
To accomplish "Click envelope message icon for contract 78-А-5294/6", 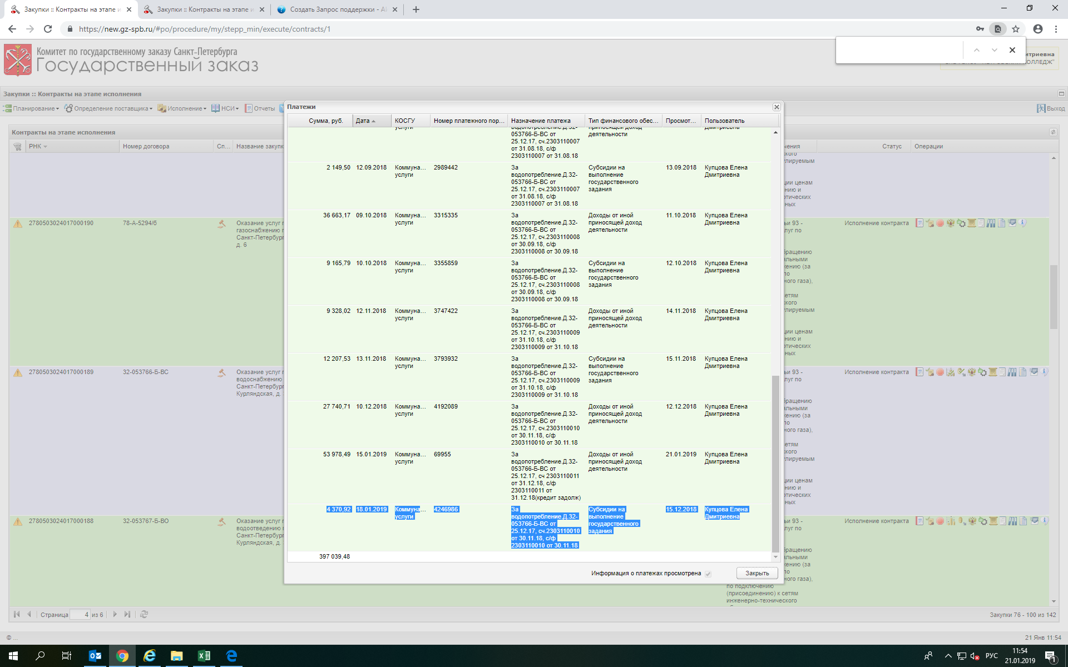I will tap(1012, 223).
